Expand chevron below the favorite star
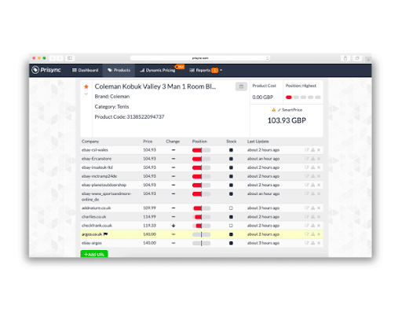This screenshot has height=309, width=402. point(86,94)
